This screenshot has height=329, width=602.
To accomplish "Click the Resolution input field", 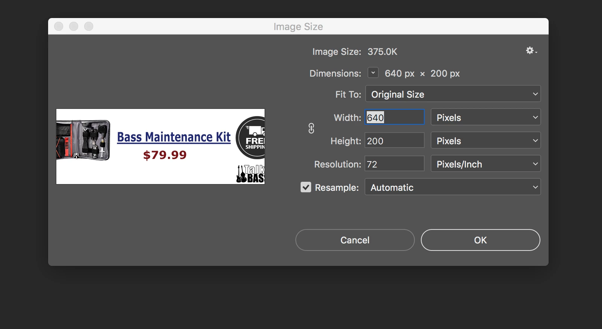I will click(x=395, y=164).
